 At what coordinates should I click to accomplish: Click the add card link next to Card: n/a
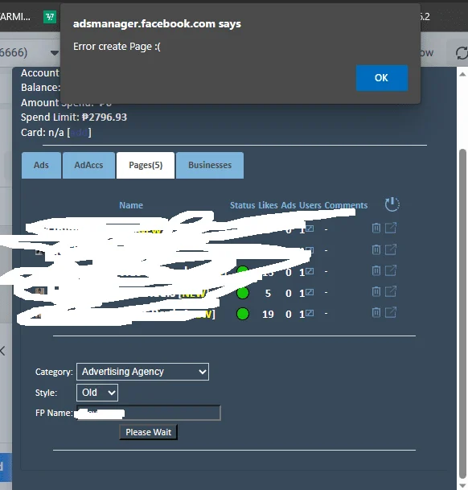(80, 133)
